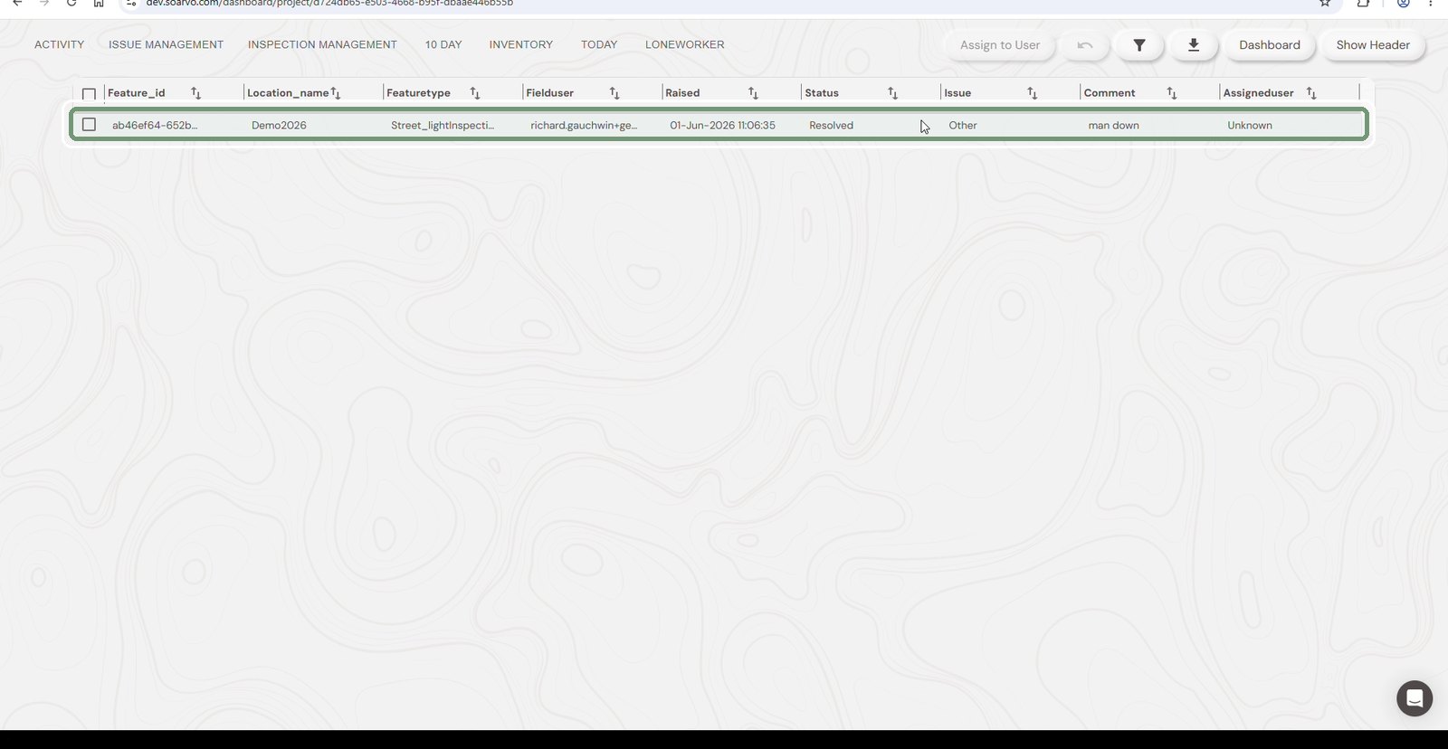Select the Loneworker tab

coord(684,44)
